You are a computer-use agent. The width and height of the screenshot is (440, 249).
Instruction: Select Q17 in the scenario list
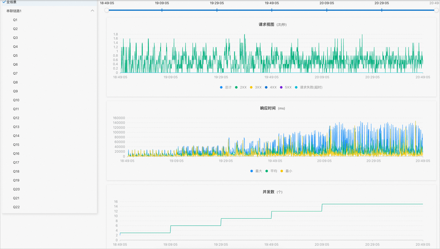click(49, 162)
